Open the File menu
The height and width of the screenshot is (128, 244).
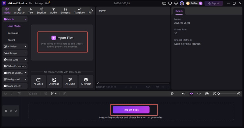point(30,3)
